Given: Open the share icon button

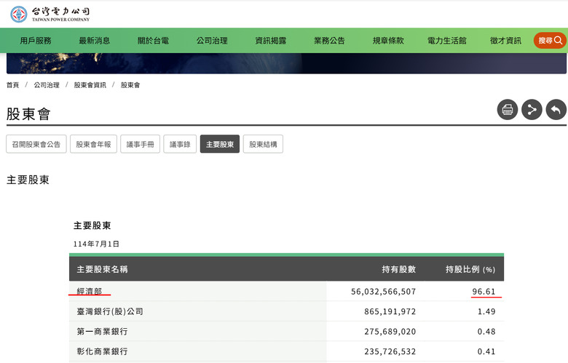Looking at the screenshot, I should (532, 109).
